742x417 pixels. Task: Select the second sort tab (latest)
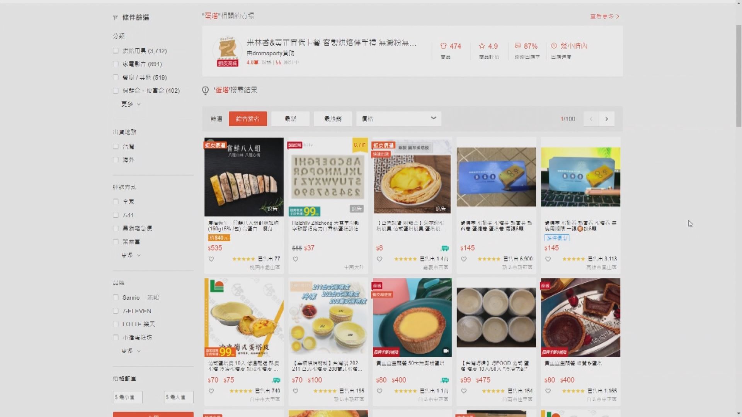(290, 119)
